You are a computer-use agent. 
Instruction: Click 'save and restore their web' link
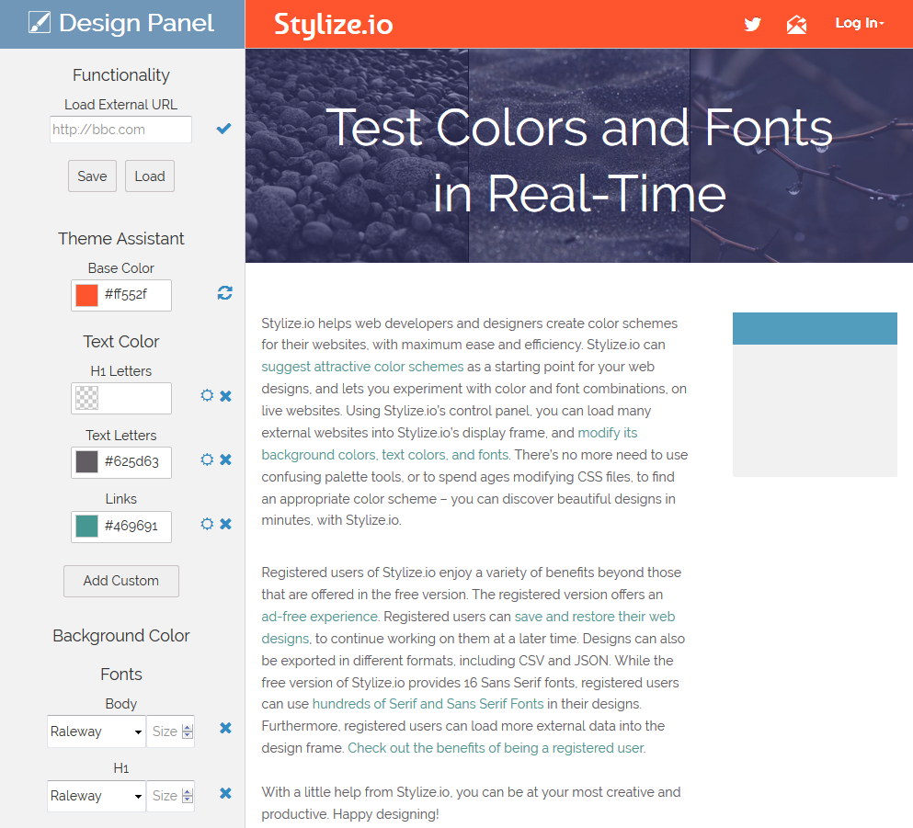coord(595,617)
